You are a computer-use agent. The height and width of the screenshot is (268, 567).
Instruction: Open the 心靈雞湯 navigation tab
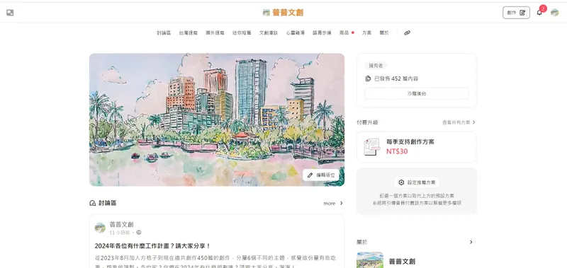[x=295, y=33]
